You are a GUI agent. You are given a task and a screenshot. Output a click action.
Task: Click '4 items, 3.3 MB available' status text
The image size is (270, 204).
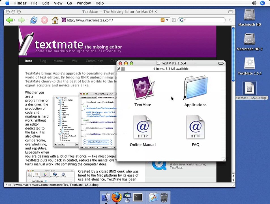(x=171, y=69)
